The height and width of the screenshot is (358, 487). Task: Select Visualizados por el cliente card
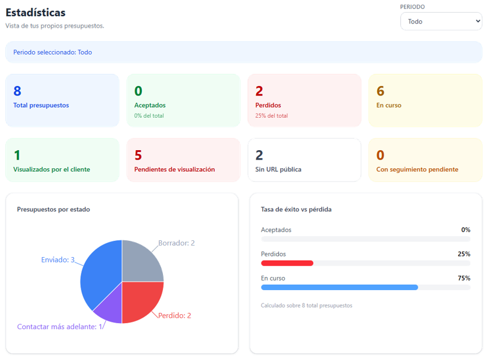[63, 160]
